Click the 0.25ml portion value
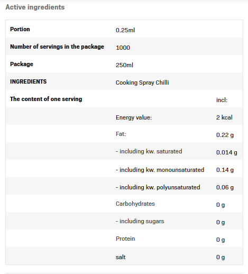The image size is (248, 274). (x=125, y=30)
